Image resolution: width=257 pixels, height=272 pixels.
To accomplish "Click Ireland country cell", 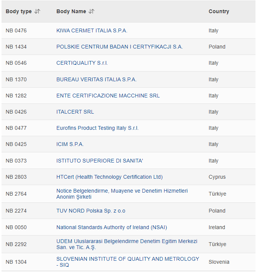I will (217, 227).
